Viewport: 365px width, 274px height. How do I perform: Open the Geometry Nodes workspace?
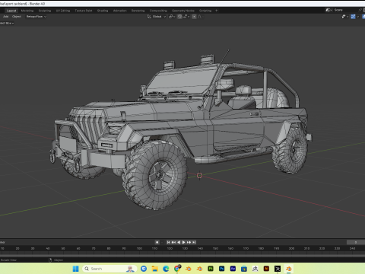pyautogui.click(x=183, y=11)
